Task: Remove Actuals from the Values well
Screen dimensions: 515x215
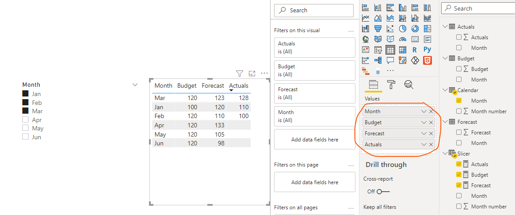Action: coord(431,145)
